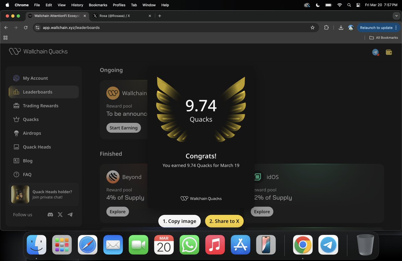The height and width of the screenshot is (261, 402).
Task: Open WhatsApp from the Dock
Action: tap(189, 245)
